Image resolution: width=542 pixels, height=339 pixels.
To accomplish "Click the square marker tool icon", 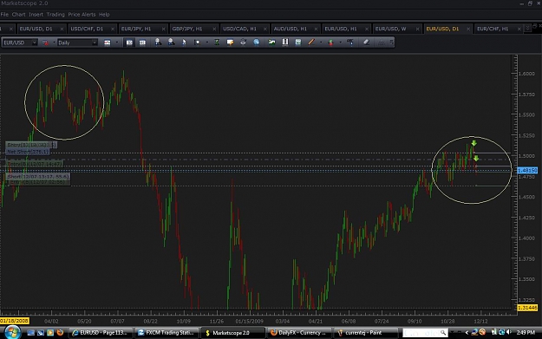I will tap(197, 42).
